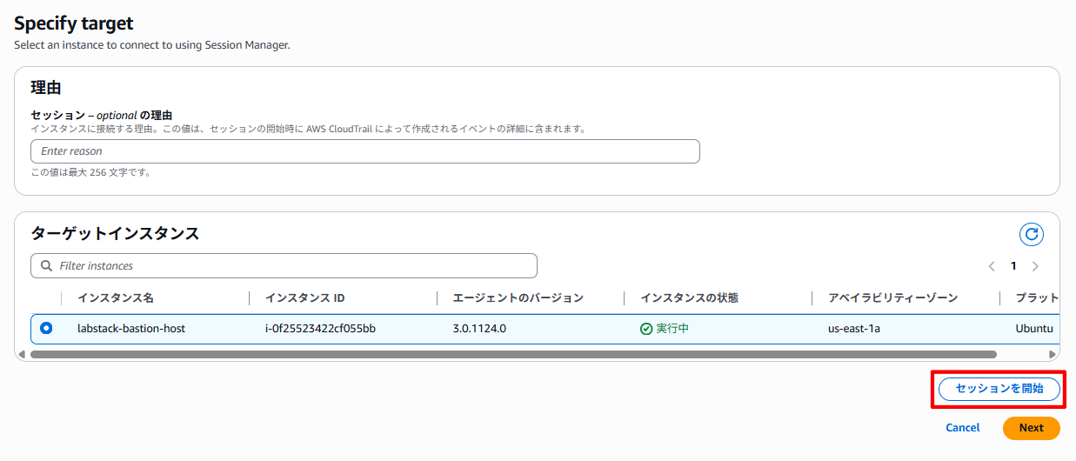The height and width of the screenshot is (461, 1076).
Task: Click the 理由 section heading
Action: point(45,88)
